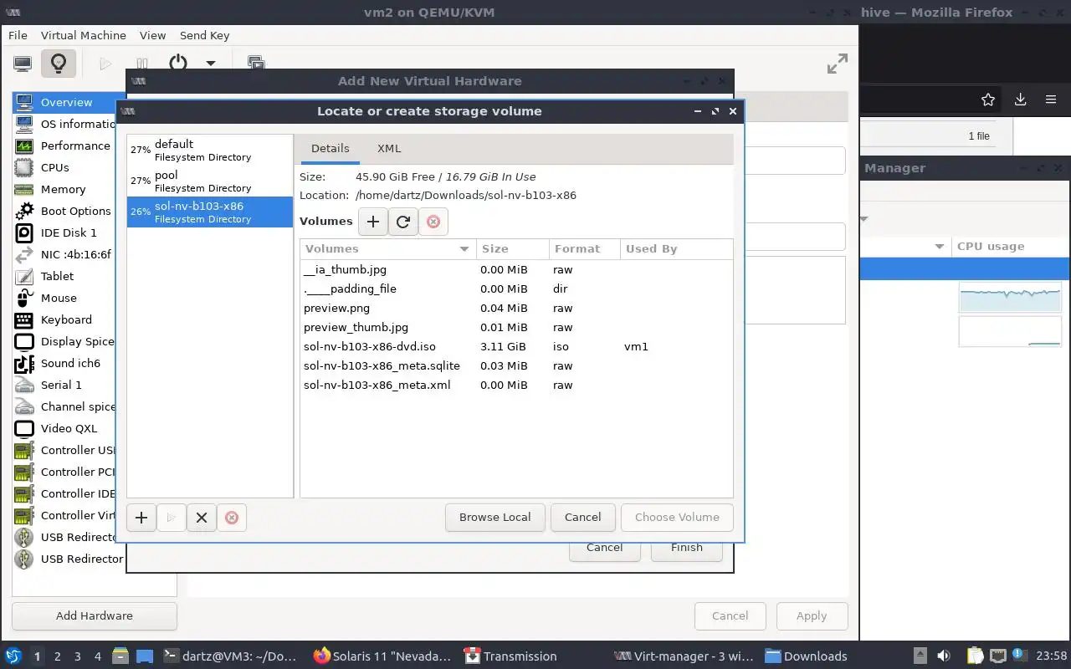Open Transmission from the taskbar
Screen dimensions: 1071x669
click(x=511, y=656)
